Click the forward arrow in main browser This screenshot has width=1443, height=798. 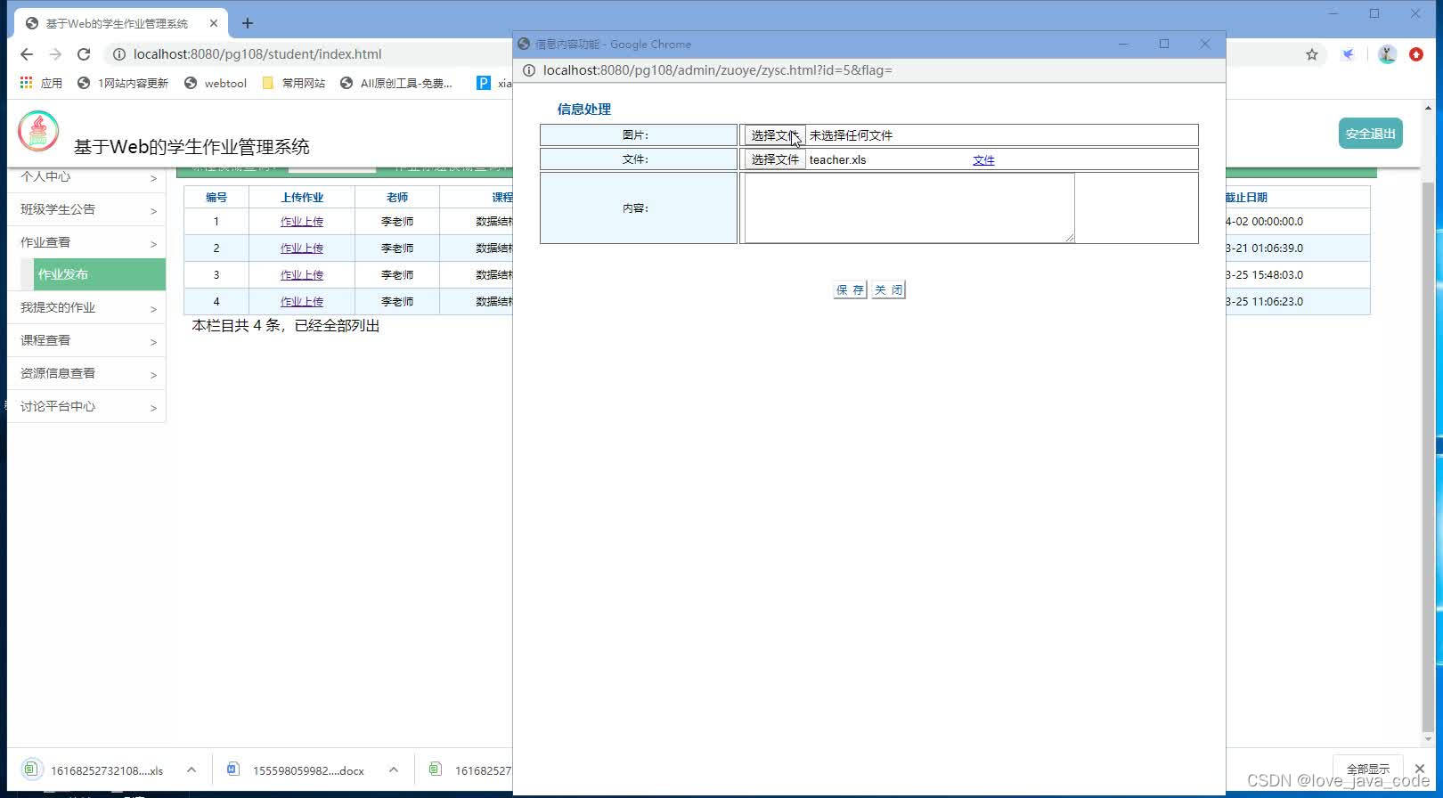pyautogui.click(x=55, y=54)
